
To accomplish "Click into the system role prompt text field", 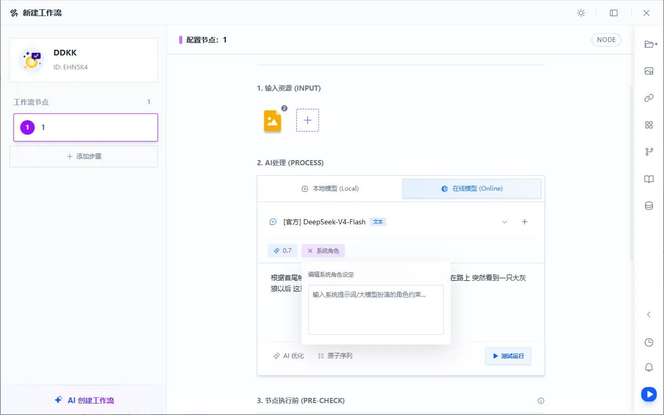I will (376, 310).
